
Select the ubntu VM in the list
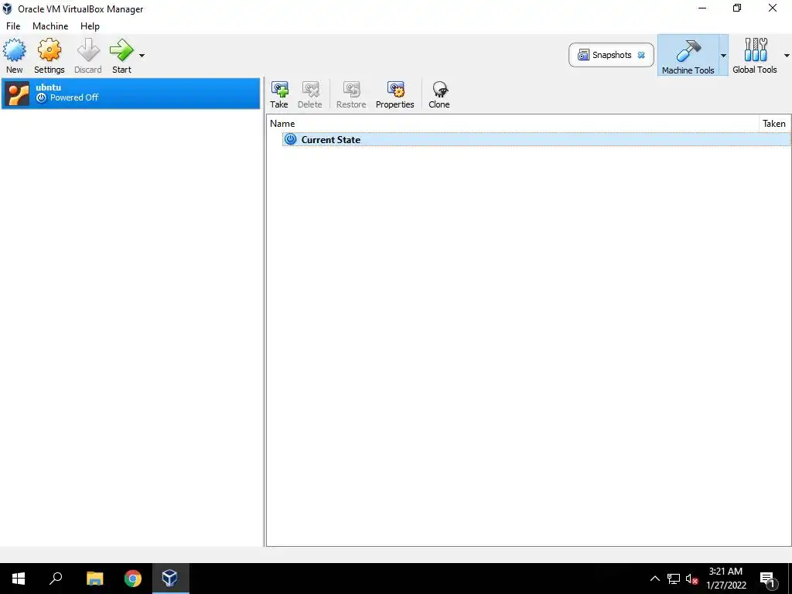pyautogui.click(x=131, y=94)
